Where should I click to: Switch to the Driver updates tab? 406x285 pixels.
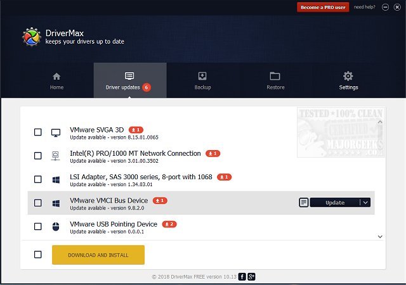click(130, 80)
